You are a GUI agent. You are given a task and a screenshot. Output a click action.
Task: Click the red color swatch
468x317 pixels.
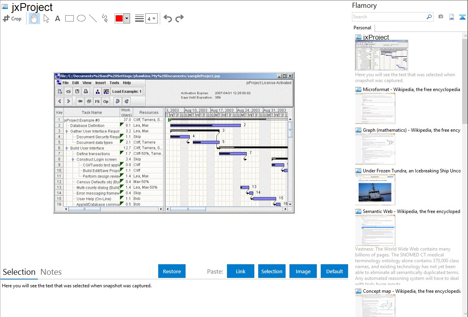[x=119, y=18]
